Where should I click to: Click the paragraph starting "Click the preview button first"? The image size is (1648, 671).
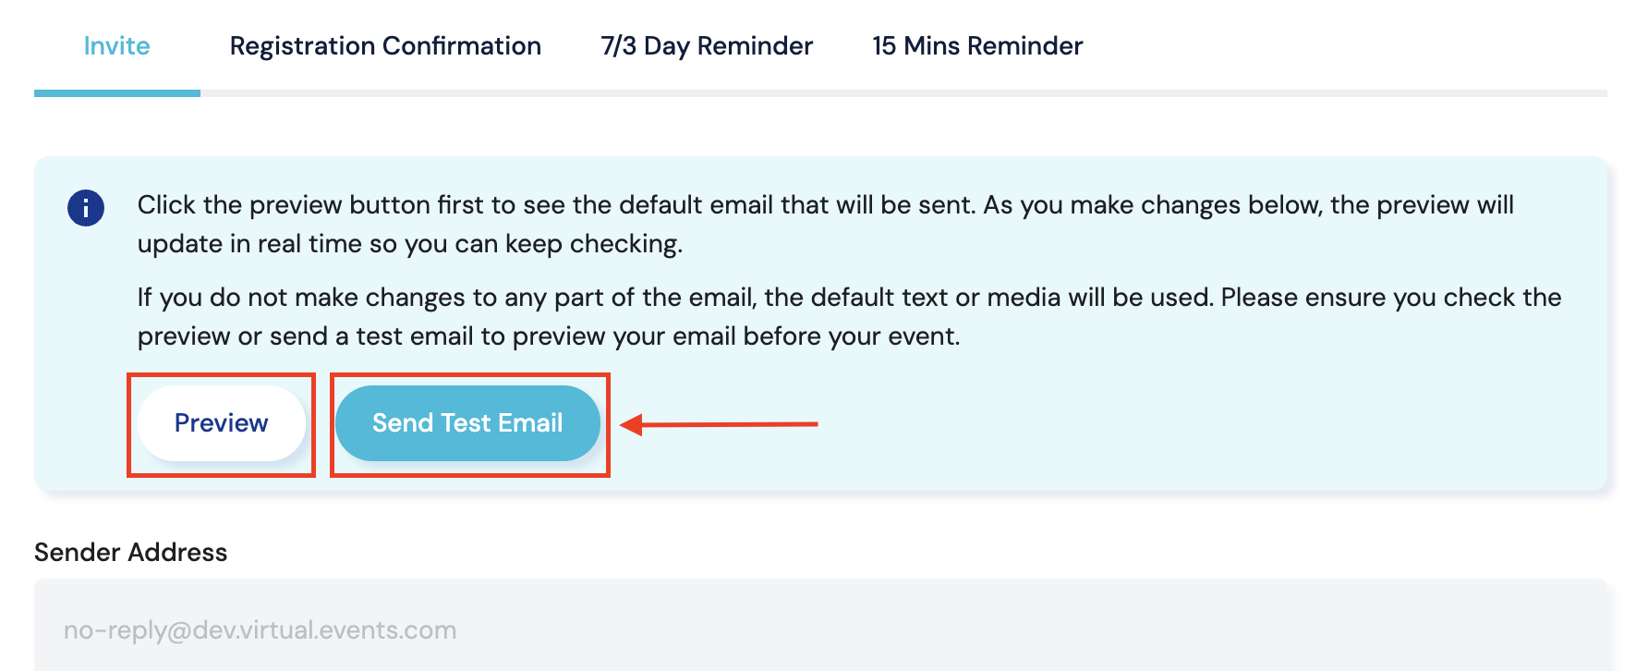(825, 224)
